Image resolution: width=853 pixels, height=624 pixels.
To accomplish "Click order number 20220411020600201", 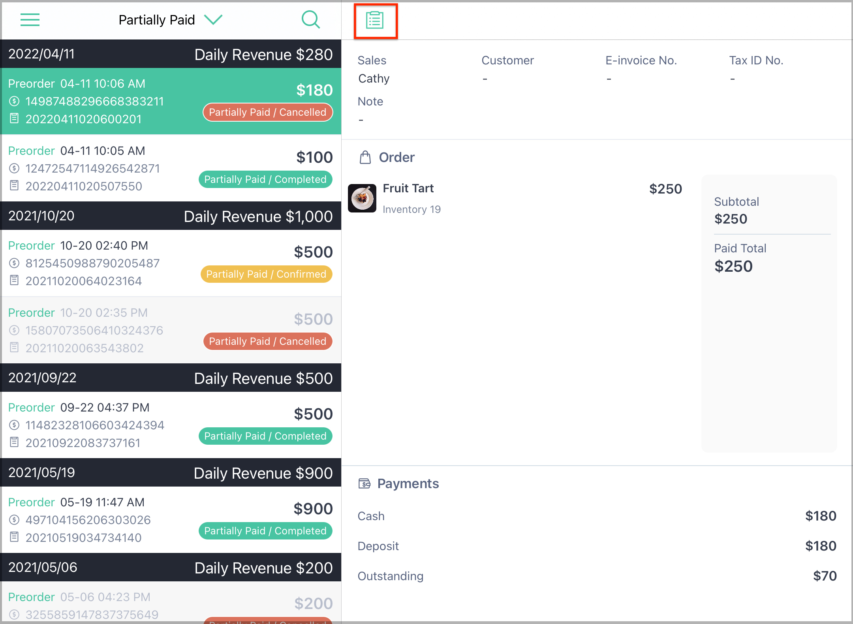I will tap(83, 119).
